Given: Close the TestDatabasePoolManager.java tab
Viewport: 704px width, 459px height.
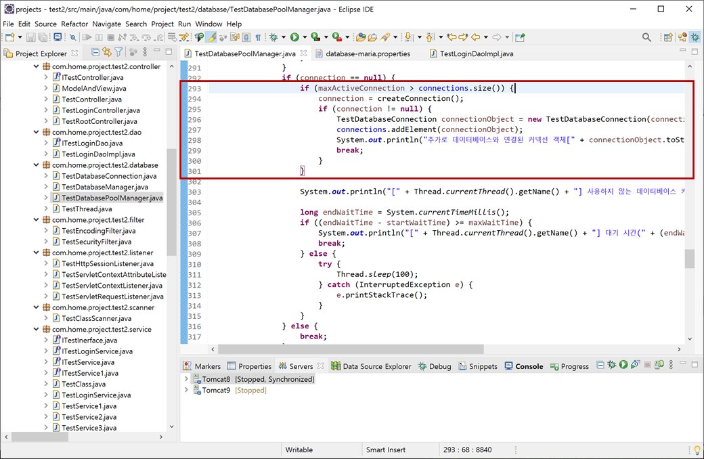Looking at the screenshot, I should pyautogui.click(x=304, y=53).
